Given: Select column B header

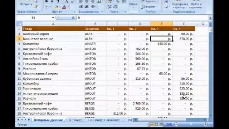Looking at the screenshot, I should [x=95, y=24].
